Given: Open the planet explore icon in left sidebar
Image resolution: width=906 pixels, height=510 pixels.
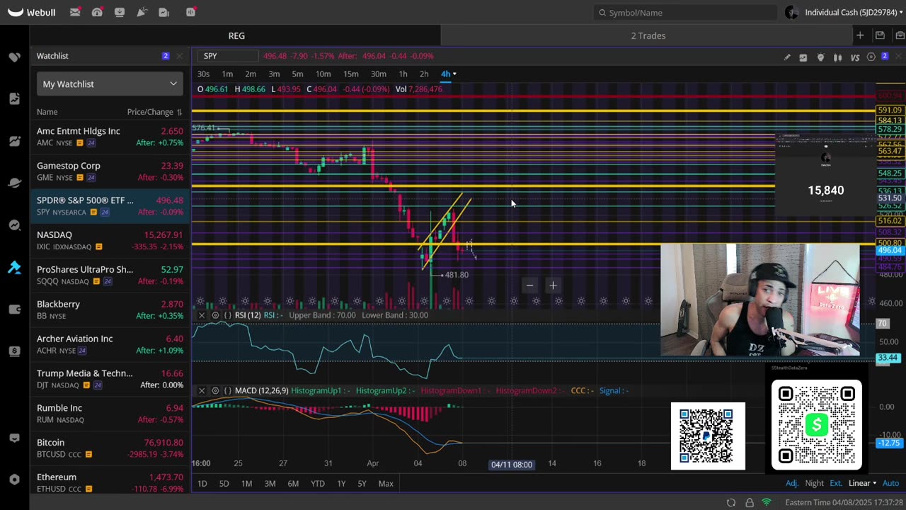Looking at the screenshot, I should pos(14,183).
